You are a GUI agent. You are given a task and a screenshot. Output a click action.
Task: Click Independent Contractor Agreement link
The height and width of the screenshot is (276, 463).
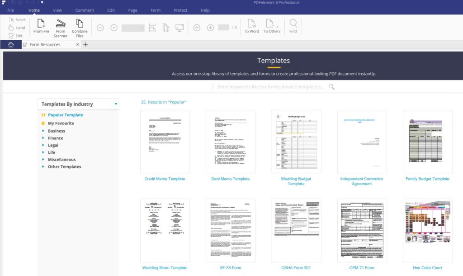tap(362, 181)
